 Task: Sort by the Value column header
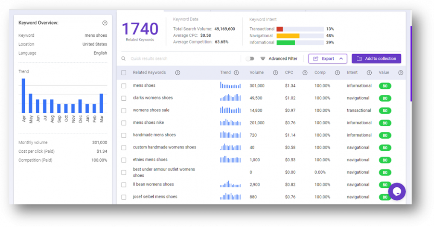pyautogui.click(x=384, y=73)
